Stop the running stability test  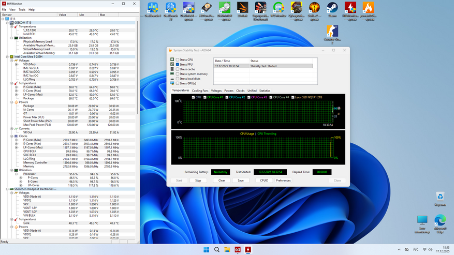click(x=198, y=181)
